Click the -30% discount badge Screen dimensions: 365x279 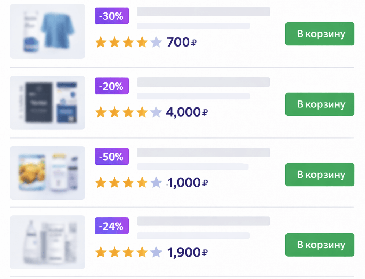tap(111, 16)
